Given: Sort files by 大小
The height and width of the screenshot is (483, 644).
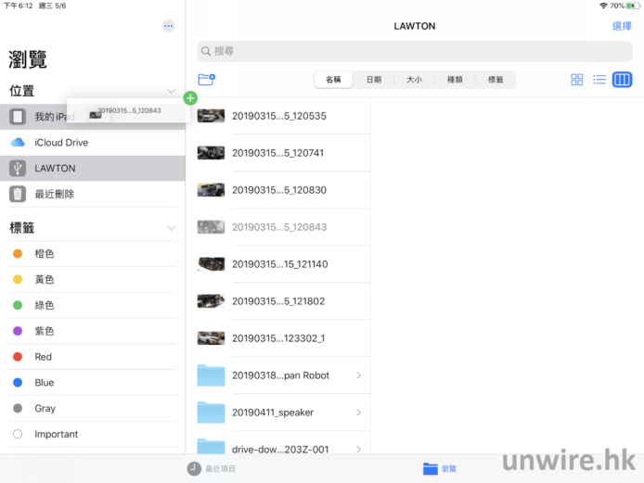Looking at the screenshot, I should 414,80.
